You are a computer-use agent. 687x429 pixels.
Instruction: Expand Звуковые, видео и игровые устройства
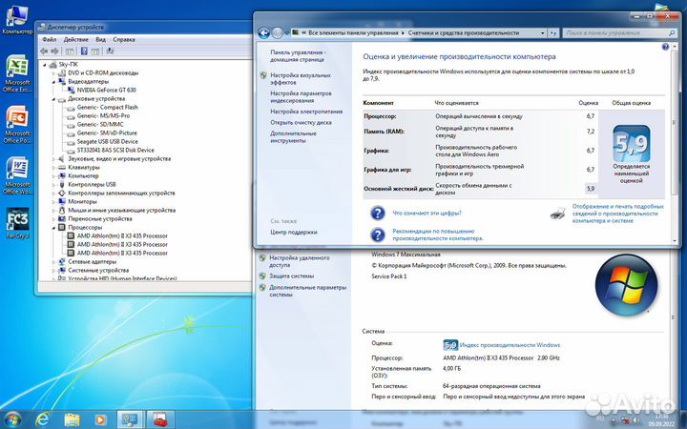click(53, 158)
